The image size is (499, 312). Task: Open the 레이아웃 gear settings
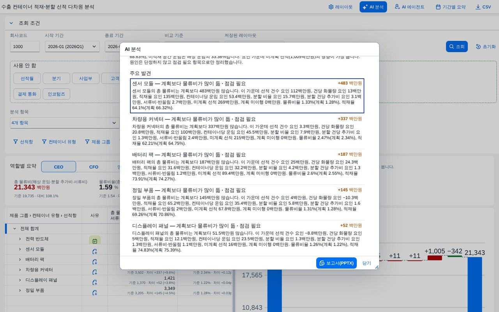tap(340, 7)
